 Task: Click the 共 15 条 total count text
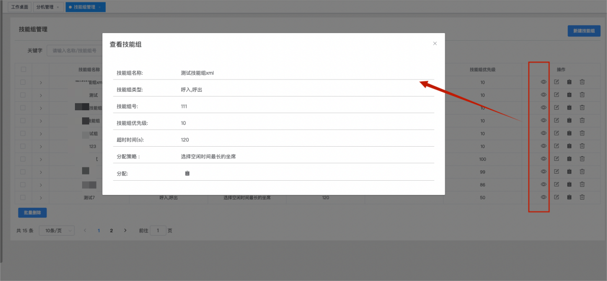25,231
